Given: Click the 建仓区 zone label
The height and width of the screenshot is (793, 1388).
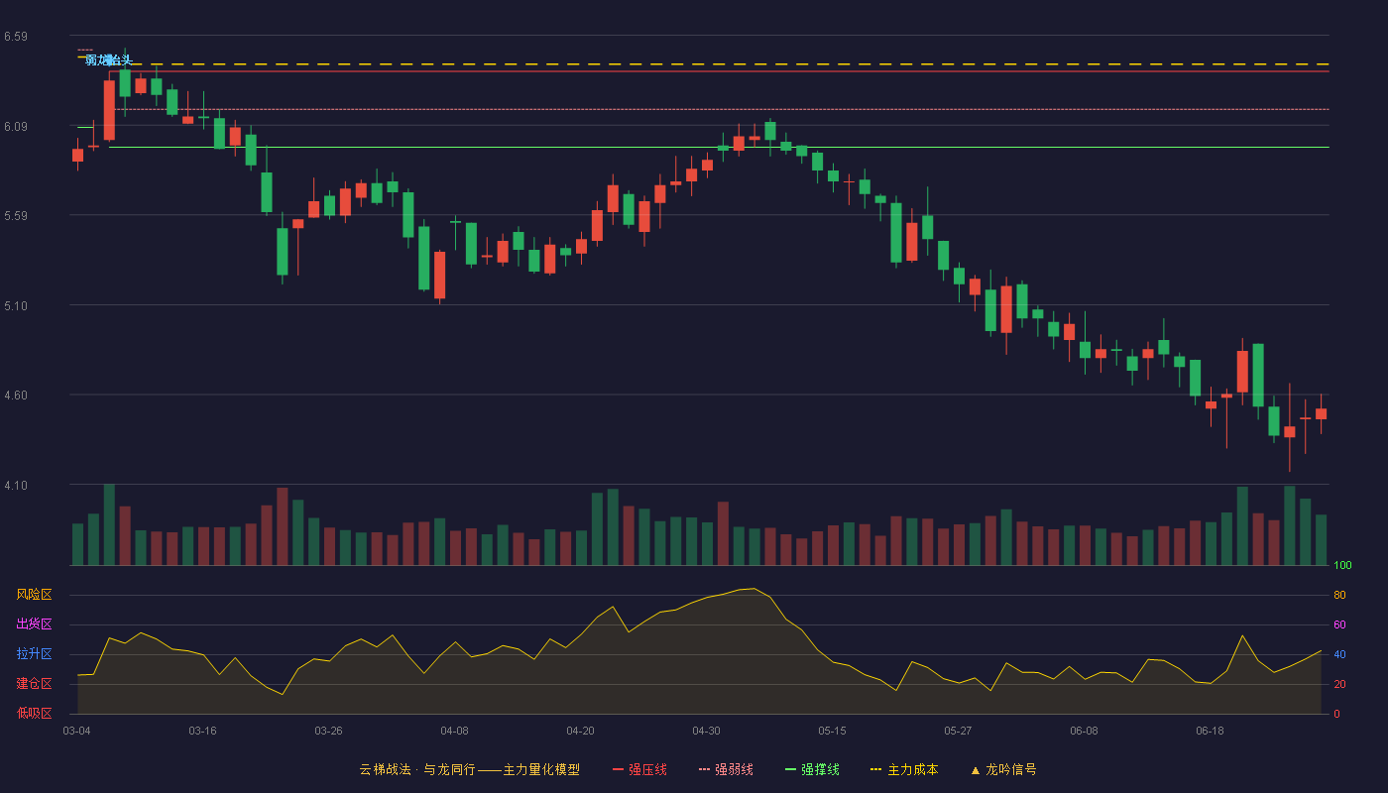Looking at the screenshot, I should coord(34,684).
